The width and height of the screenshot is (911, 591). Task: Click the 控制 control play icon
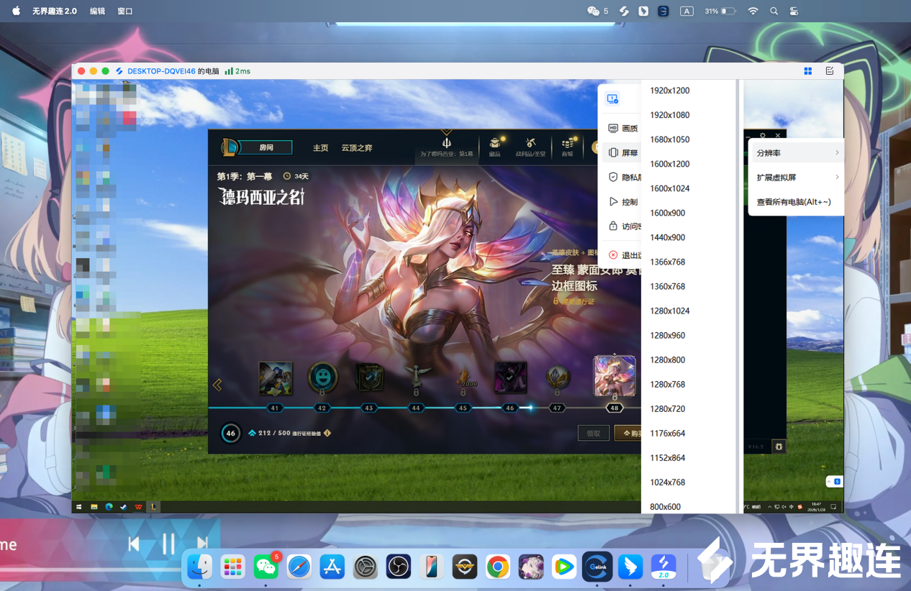[x=623, y=201]
